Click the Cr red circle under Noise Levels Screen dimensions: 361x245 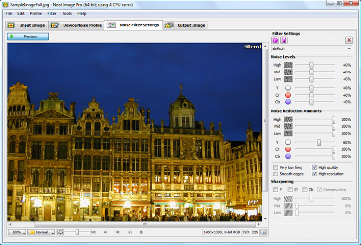(288, 95)
